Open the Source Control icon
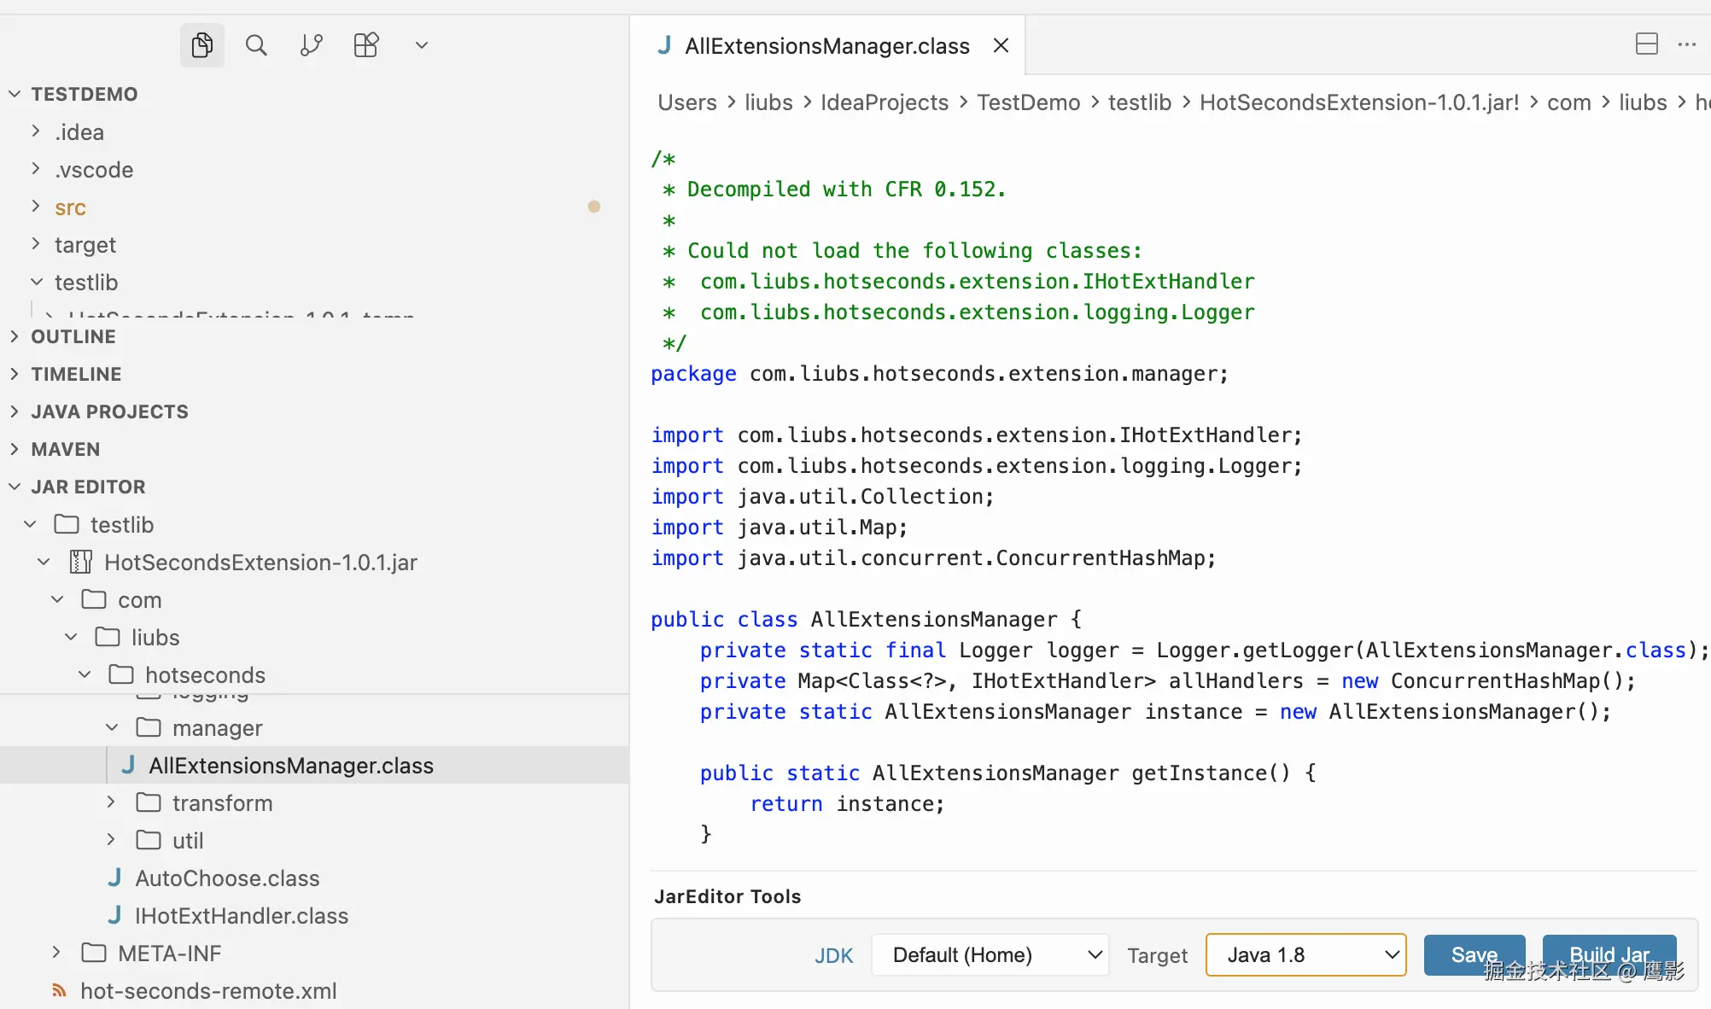 [x=312, y=45]
